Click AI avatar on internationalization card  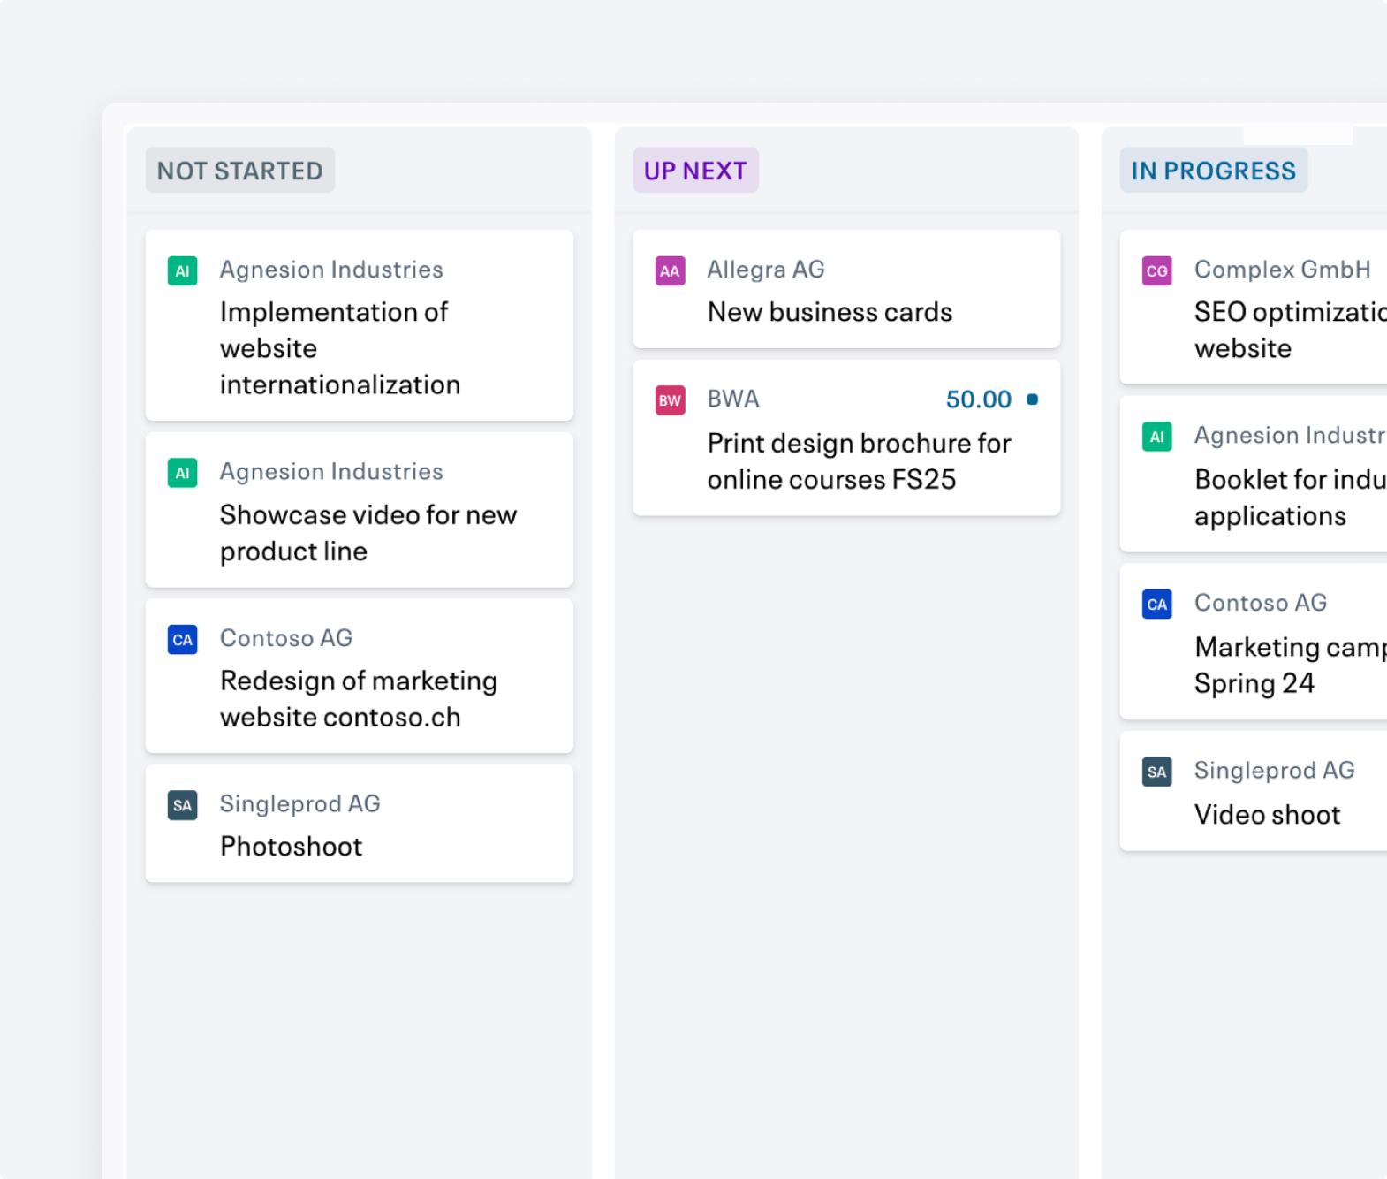[x=182, y=271]
